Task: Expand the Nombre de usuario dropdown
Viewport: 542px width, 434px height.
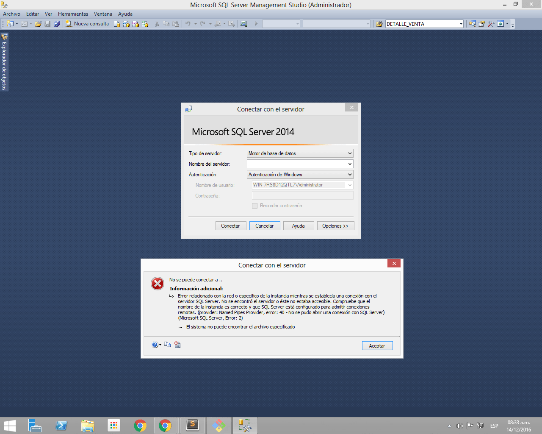Action: pos(350,185)
